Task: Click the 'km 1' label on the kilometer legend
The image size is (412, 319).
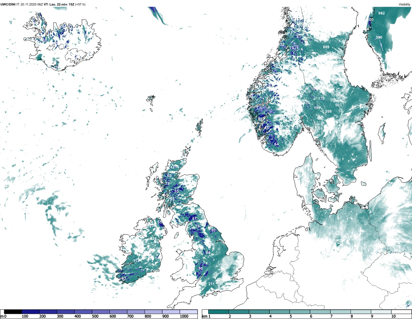Action: point(206,316)
